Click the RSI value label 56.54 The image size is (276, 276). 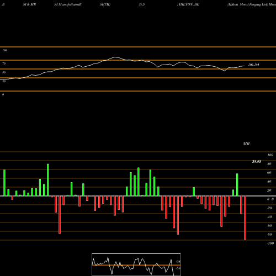coord(254,65)
